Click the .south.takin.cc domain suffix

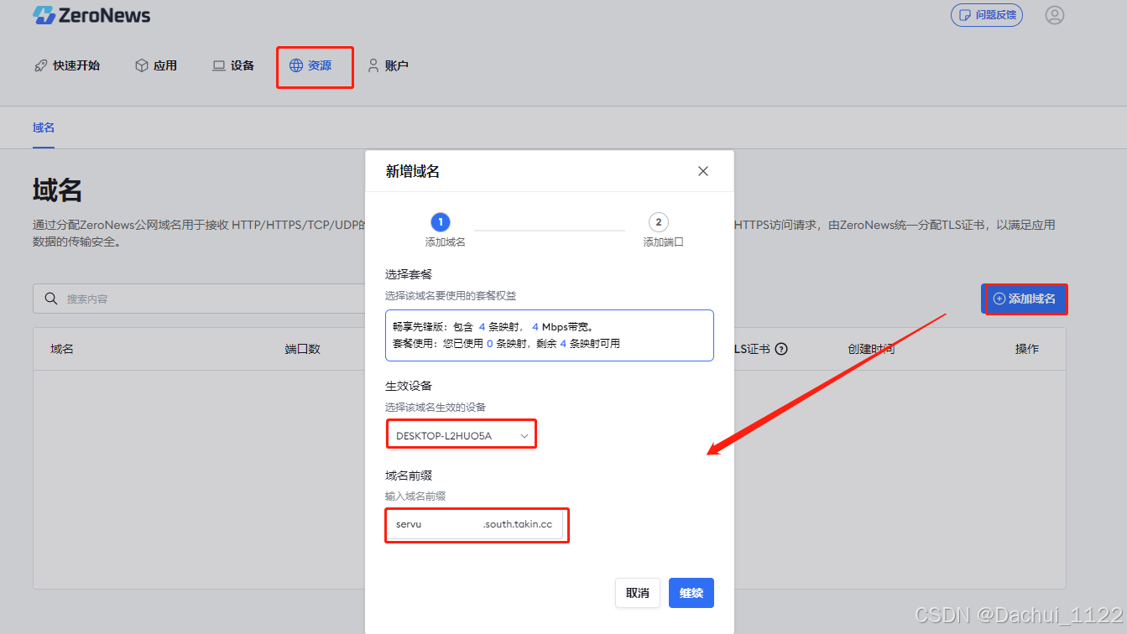pyautogui.click(x=518, y=524)
